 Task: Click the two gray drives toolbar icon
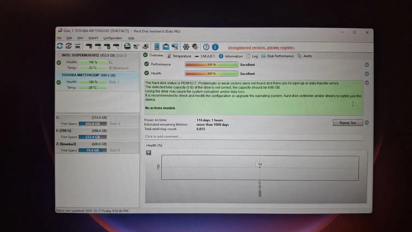coord(136,46)
